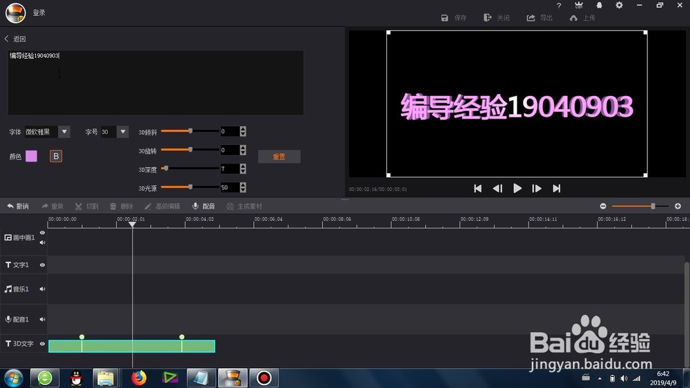Click the 切割 cut tool
The width and height of the screenshot is (690, 388).
[87, 206]
